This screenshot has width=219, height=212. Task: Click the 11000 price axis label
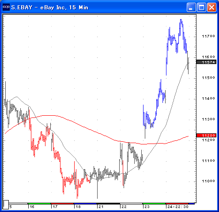pyautogui.click(x=208, y=181)
